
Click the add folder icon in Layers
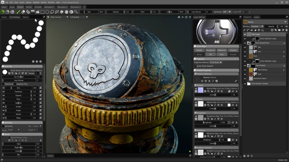[279, 30]
